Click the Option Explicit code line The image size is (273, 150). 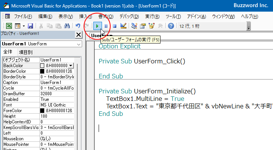[x=120, y=46]
